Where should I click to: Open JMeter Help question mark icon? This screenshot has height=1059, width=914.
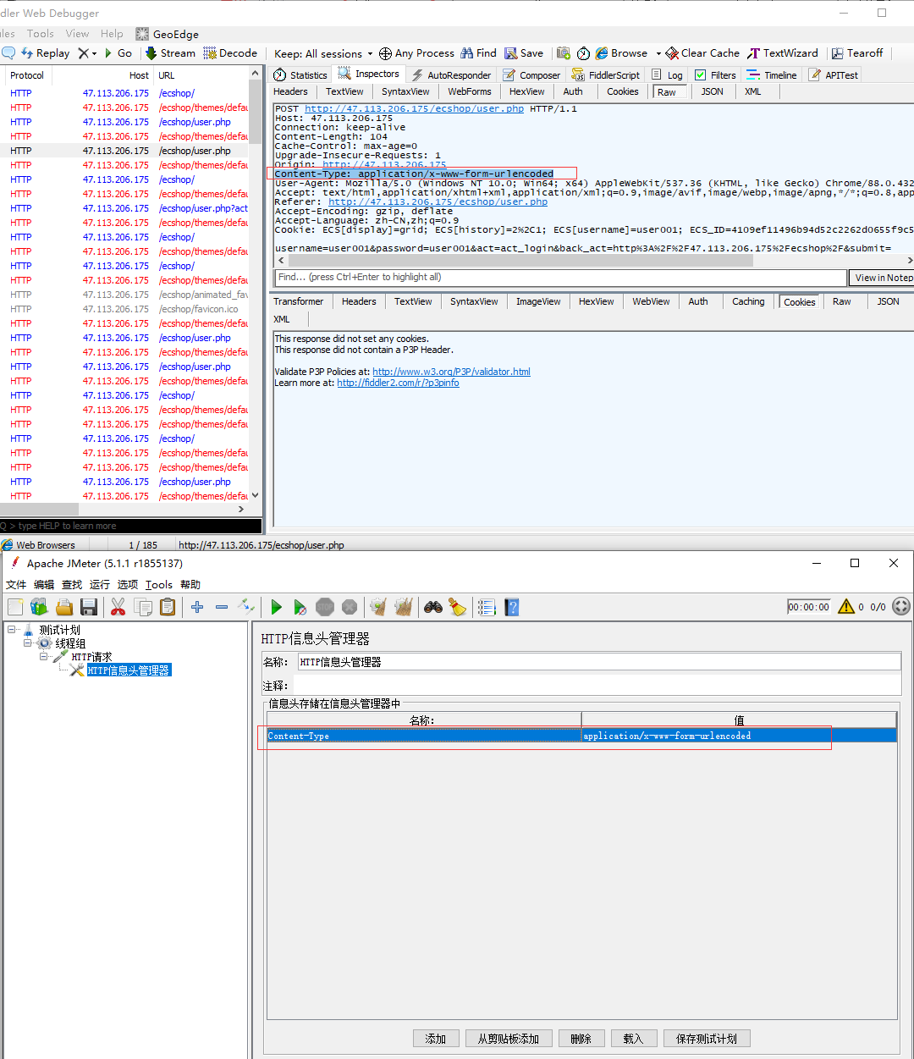[x=511, y=607]
